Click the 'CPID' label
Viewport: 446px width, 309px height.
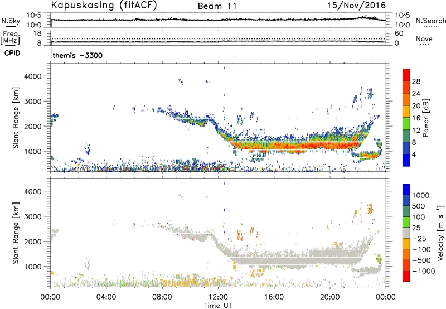point(12,53)
